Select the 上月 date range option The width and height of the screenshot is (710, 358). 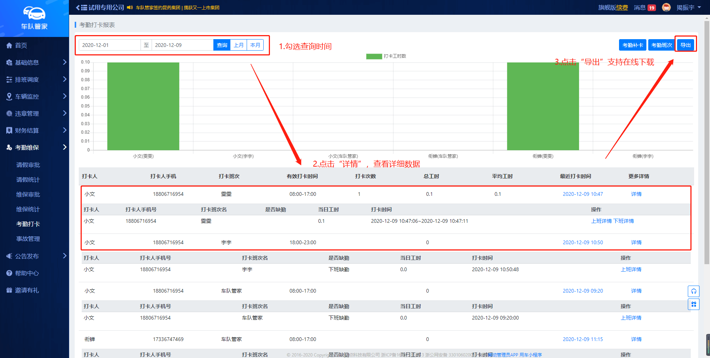pos(239,45)
